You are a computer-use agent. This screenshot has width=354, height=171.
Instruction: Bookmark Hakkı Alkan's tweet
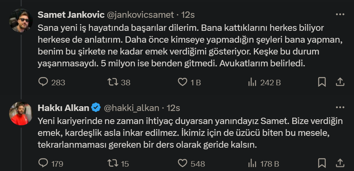(322, 163)
